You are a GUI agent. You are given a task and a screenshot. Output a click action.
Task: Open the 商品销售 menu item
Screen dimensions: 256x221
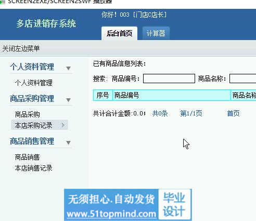28,157
